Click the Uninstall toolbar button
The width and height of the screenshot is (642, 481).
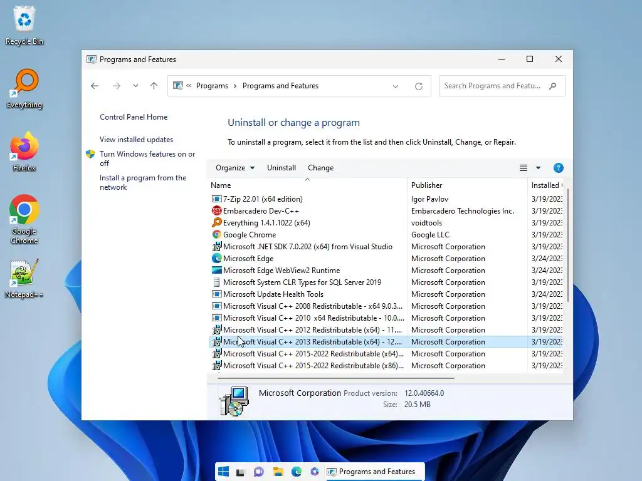[x=282, y=168]
